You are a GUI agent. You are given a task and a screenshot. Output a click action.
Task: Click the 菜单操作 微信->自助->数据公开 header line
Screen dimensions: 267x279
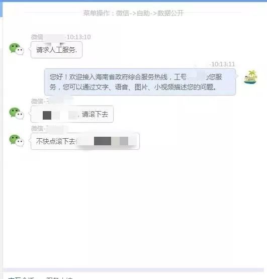133,13
